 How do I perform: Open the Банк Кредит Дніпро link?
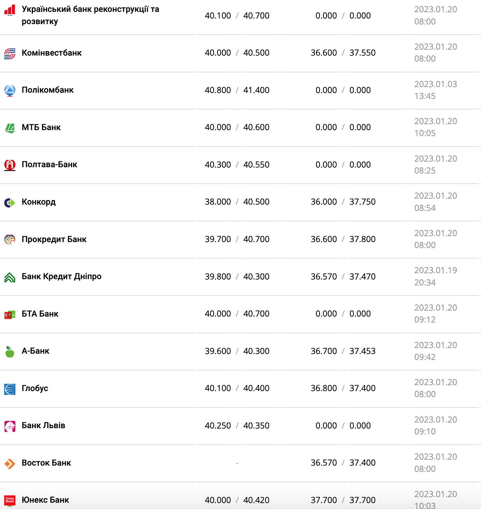point(62,276)
